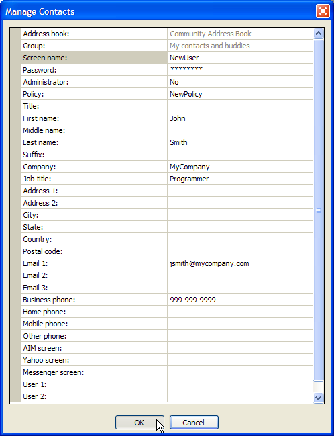Click the vertical scrollbar thumb
Screen dimensions: 334x436
pos(318,210)
